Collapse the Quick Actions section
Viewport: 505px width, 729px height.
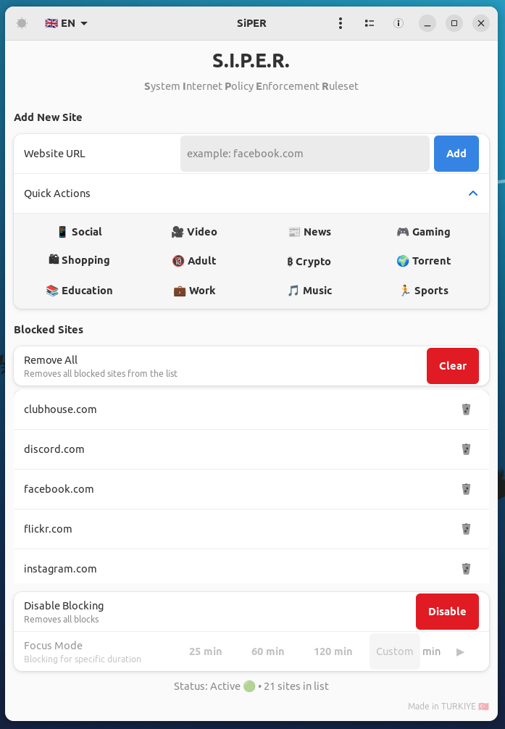[473, 193]
